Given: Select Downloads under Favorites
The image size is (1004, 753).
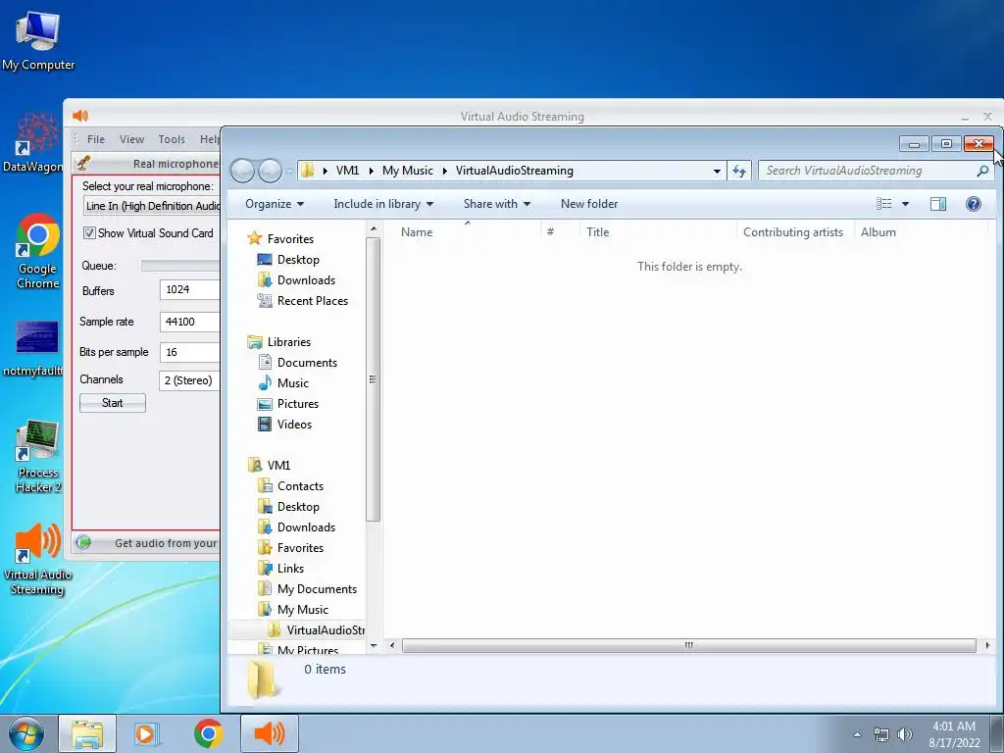Looking at the screenshot, I should [x=296, y=279].
